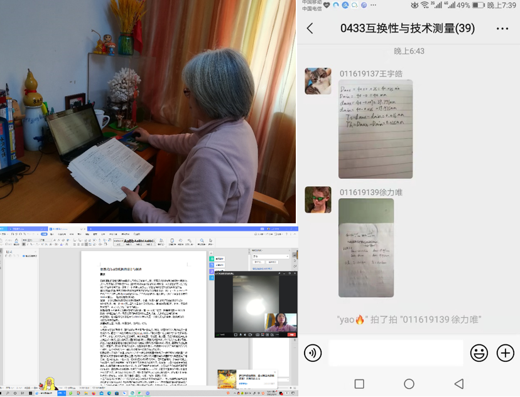The height and width of the screenshot is (397, 520).
Task: Tap the voice input icon
Action: (313, 353)
